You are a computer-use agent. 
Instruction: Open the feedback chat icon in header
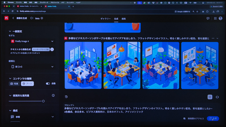click(x=208, y=18)
